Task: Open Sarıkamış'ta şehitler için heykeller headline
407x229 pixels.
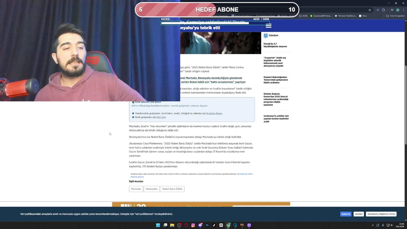Action: click(276, 119)
